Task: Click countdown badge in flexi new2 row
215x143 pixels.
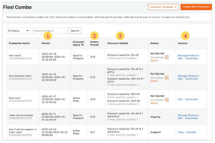Action: [167, 57]
